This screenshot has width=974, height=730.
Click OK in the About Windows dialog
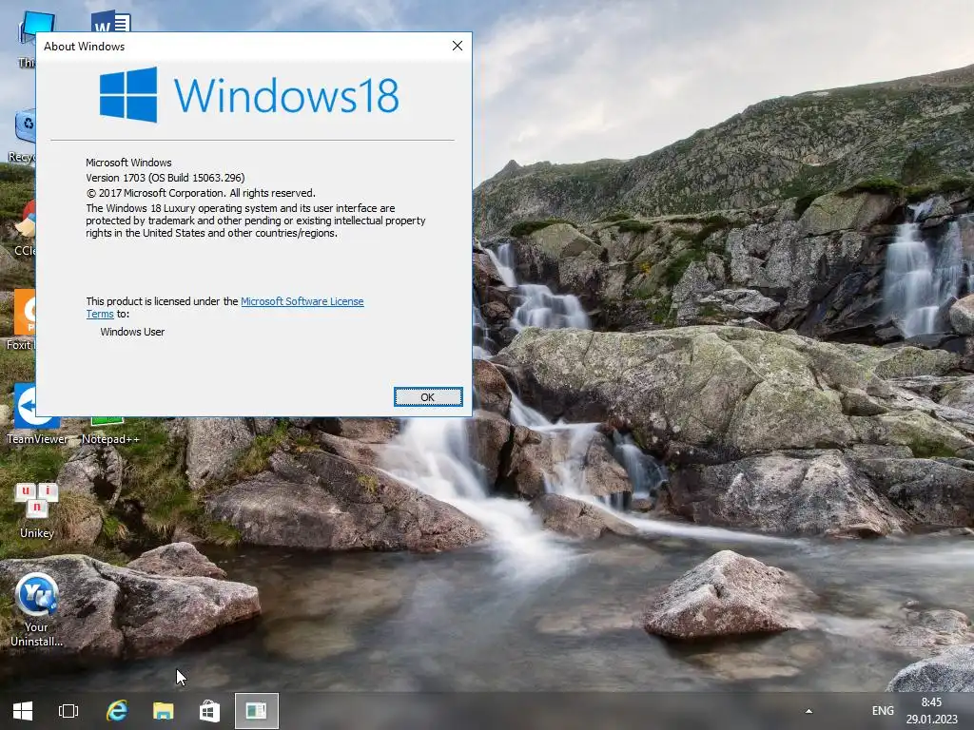point(428,397)
